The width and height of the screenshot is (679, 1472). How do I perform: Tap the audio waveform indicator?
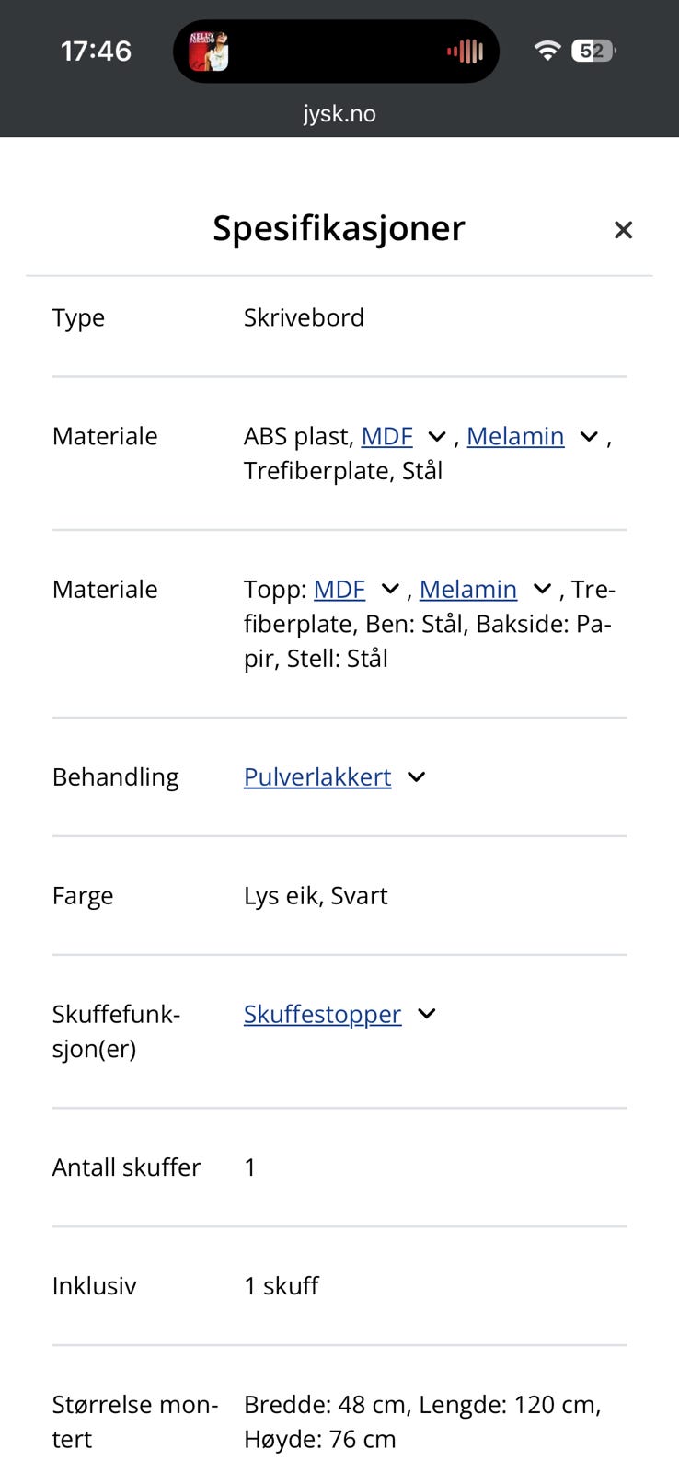tap(466, 52)
